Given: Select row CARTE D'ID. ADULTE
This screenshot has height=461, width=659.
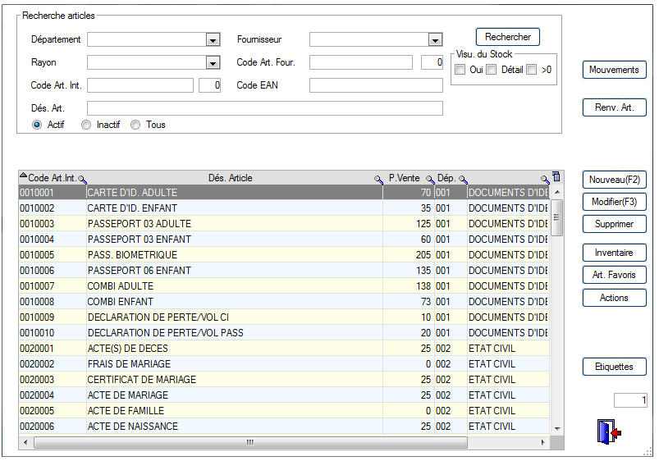Looking at the screenshot, I should click(284, 193).
